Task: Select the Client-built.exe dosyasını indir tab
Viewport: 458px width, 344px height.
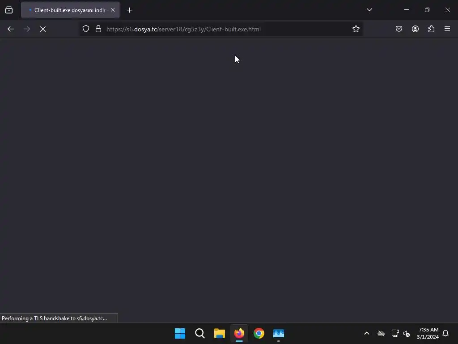Action: pyautogui.click(x=70, y=10)
